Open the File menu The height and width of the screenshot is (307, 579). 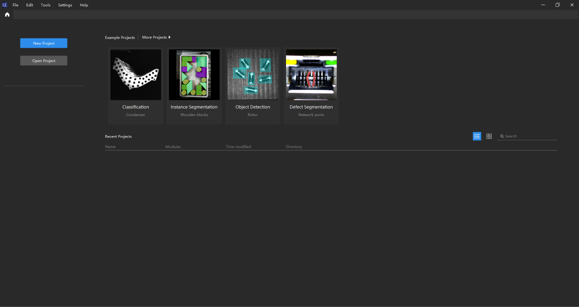point(16,5)
